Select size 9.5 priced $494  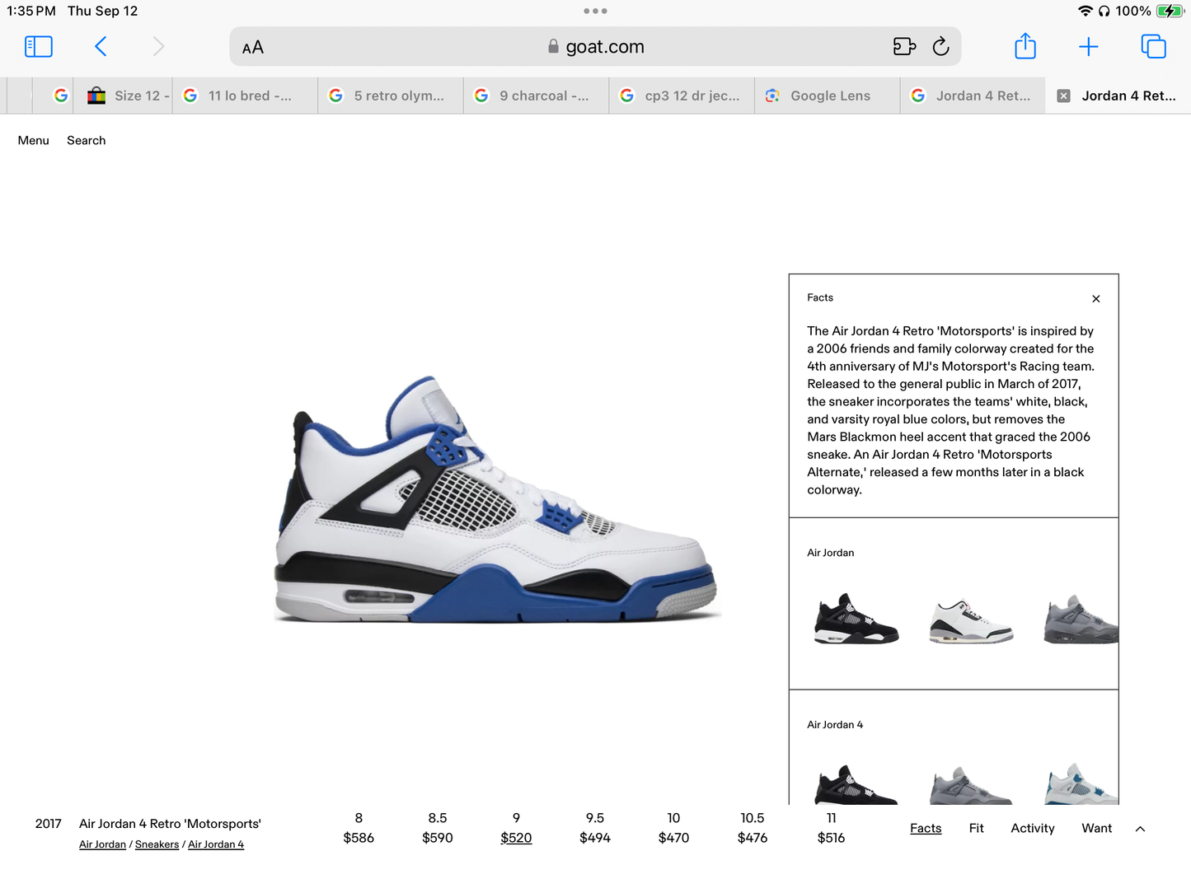[595, 828]
